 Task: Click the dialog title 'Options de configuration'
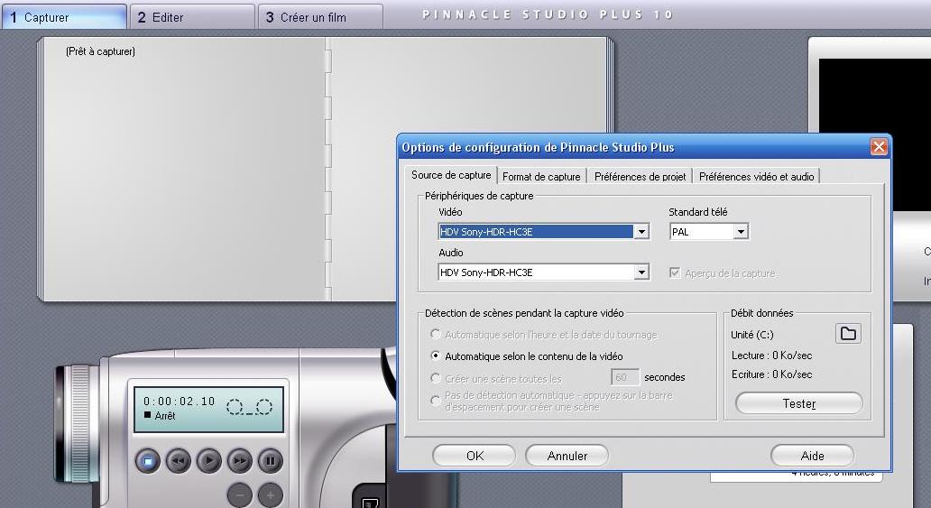click(x=538, y=147)
